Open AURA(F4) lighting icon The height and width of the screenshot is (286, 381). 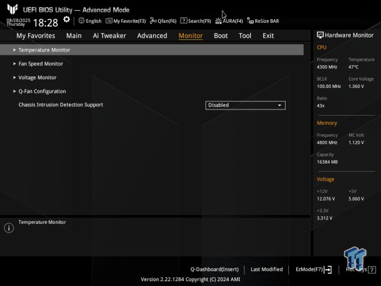pyautogui.click(x=218, y=21)
